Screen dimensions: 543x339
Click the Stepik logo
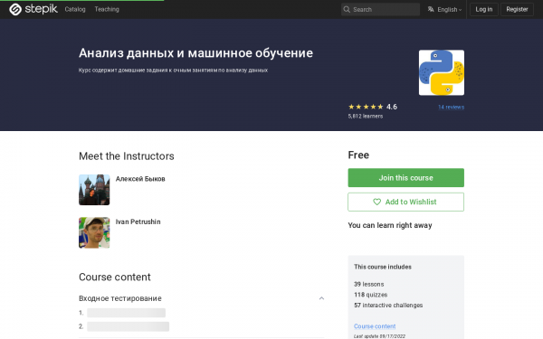click(x=33, y=9)
